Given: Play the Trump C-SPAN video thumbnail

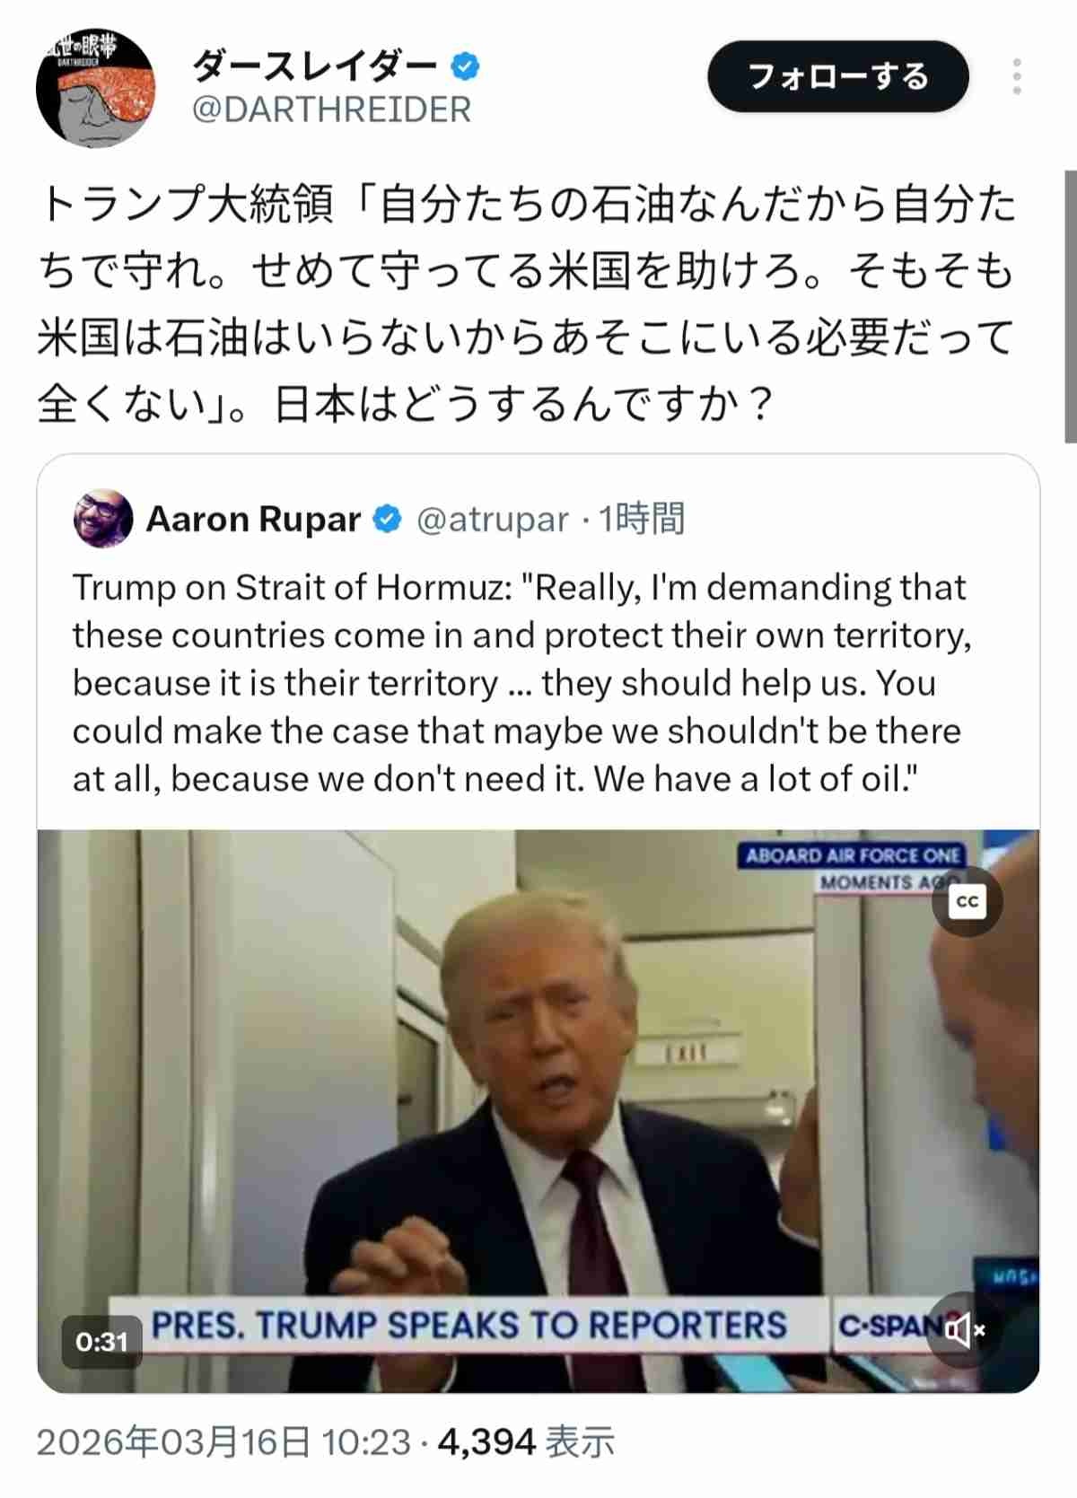Looking at the screenshot, I should click(538, 1111).
